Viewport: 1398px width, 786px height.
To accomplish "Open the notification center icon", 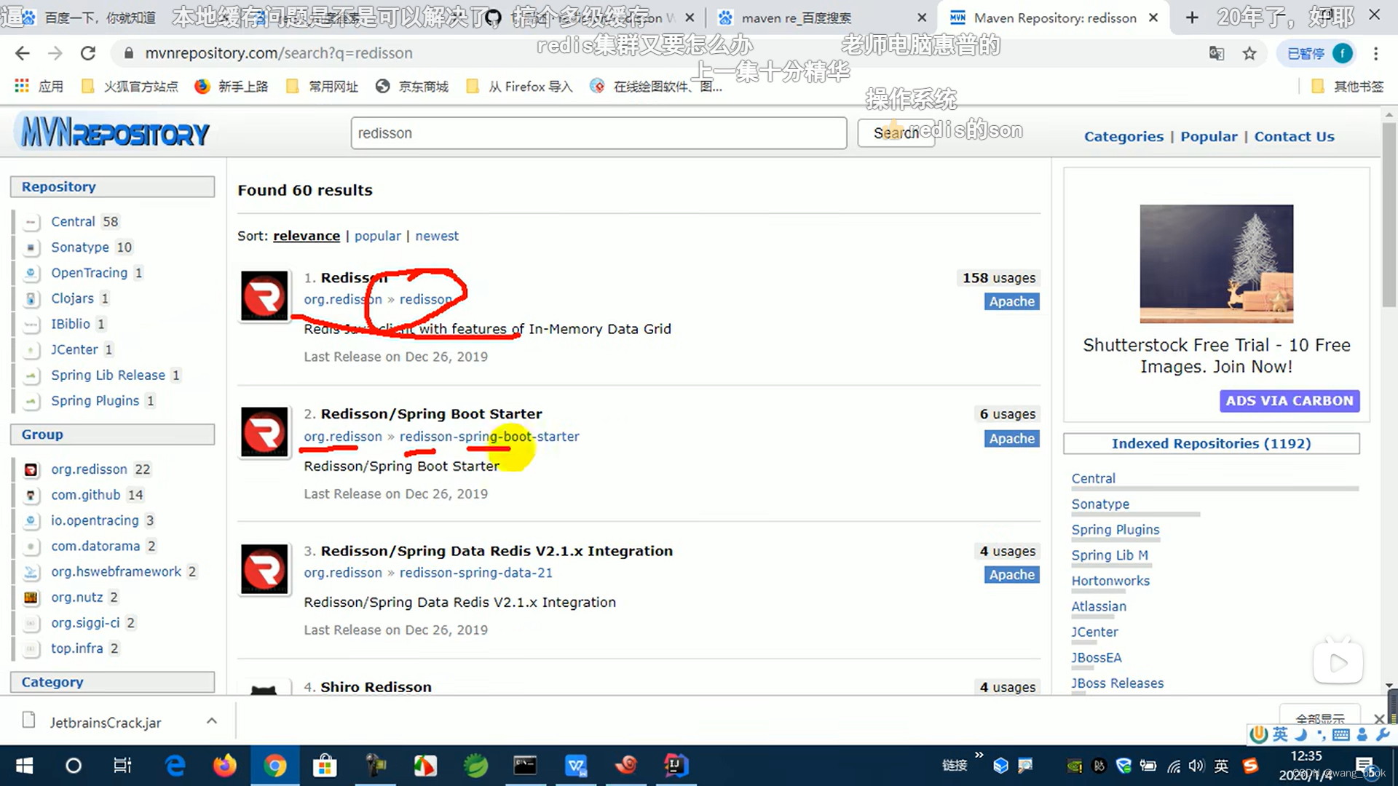I will pos(1365,766).
